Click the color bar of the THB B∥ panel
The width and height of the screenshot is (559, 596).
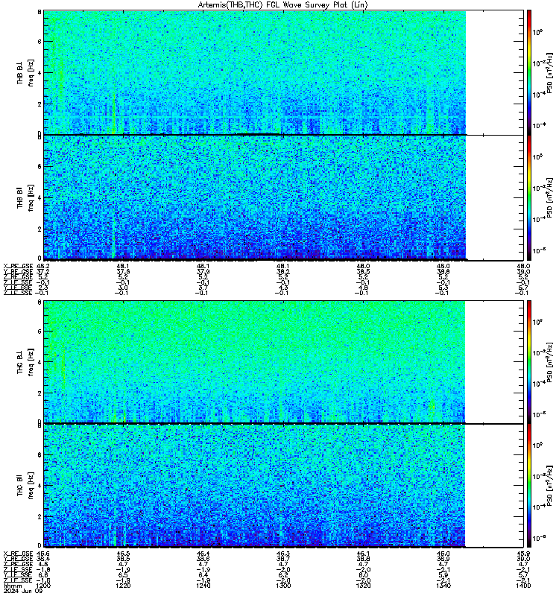(529, 197)
